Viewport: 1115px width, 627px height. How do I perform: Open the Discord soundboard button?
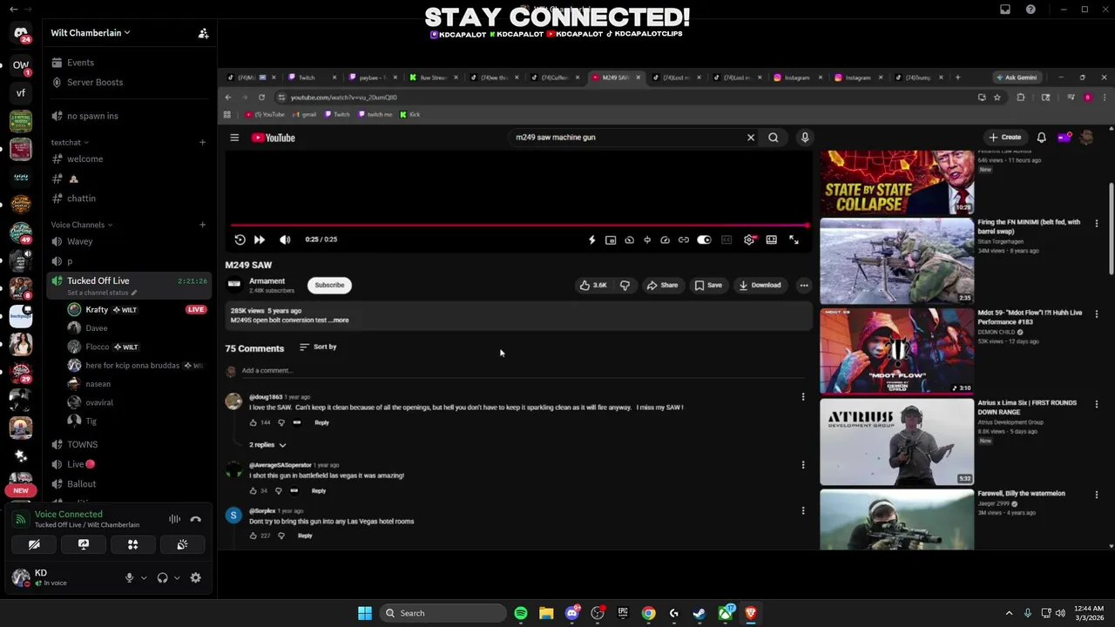tap(182, 544)
